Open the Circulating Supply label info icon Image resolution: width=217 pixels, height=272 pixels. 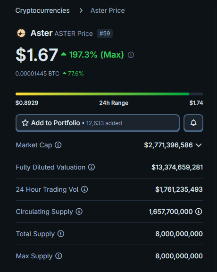click(x=79, y=212)
